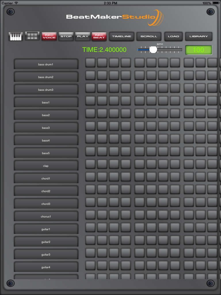The image size is (221, 295).
Task: Start playback with the PLAY button
Action: (83, 36)
